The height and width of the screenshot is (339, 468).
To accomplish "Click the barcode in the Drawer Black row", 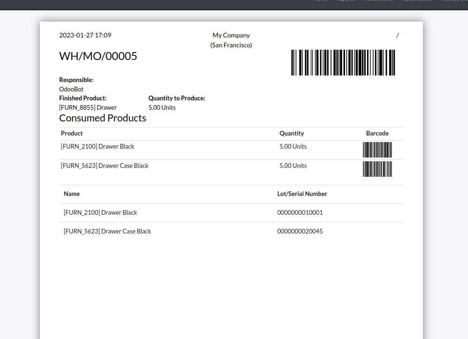I will 377,150.
